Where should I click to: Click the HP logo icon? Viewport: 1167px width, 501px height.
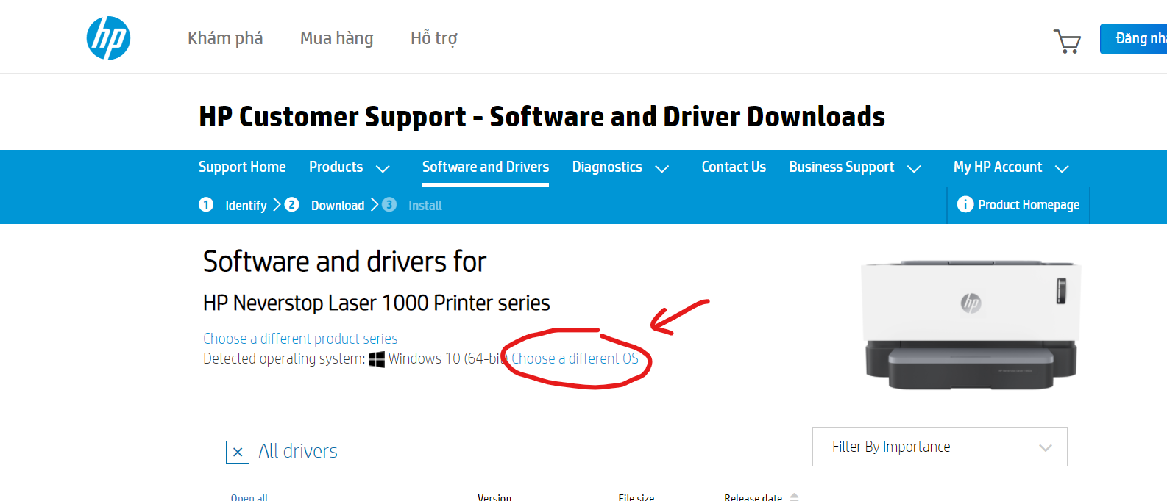(108, 38)
